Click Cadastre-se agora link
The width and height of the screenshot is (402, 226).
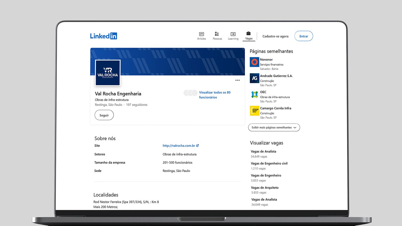275,36
